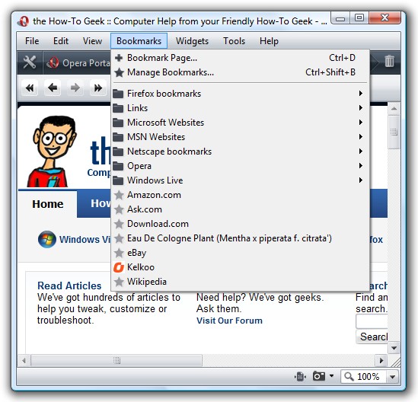Image resolution: width=418 pixels, height=402 pixels.
Task: Open the Widgets menu
Action: point(192,41)
